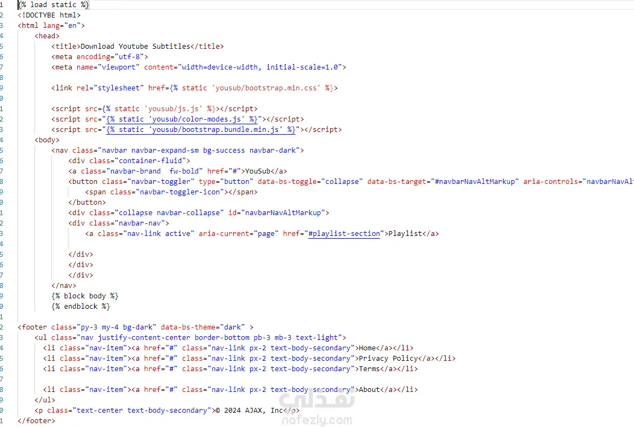The height and width of the screenshot is (427, 634).
Task: Click the "collapse navbar-collapse" class value
Action: (169, 213)
